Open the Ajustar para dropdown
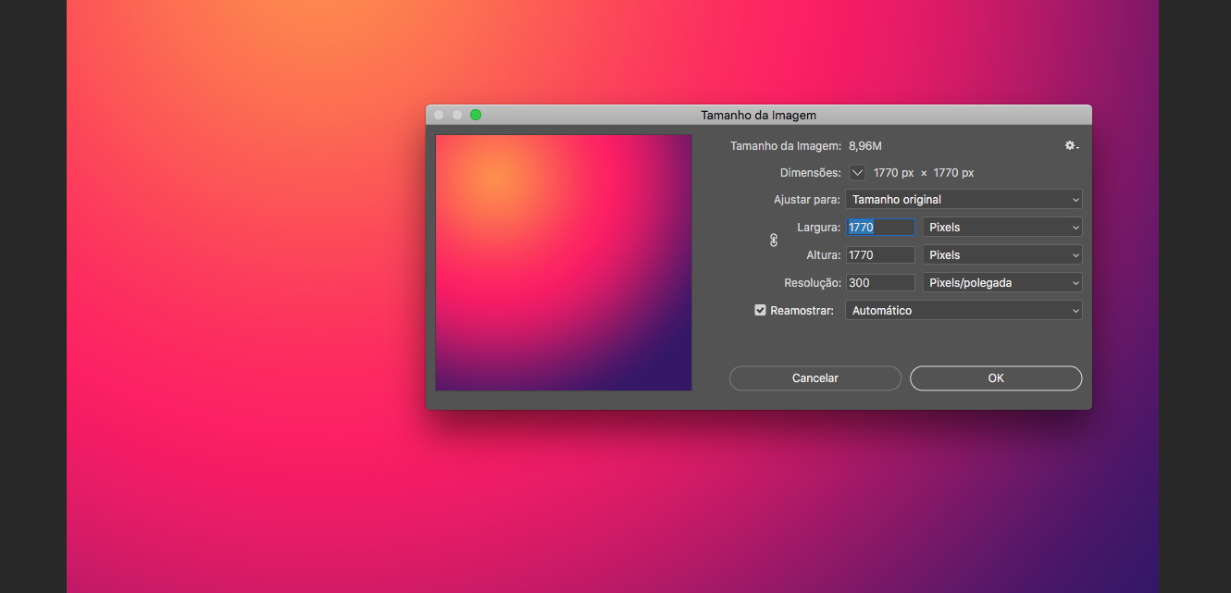Viewport: 1231px width, 593px height. click(963, 200)
